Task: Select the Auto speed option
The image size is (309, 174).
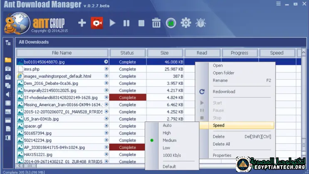Action: pyautogui.click(x=167, y=125)
